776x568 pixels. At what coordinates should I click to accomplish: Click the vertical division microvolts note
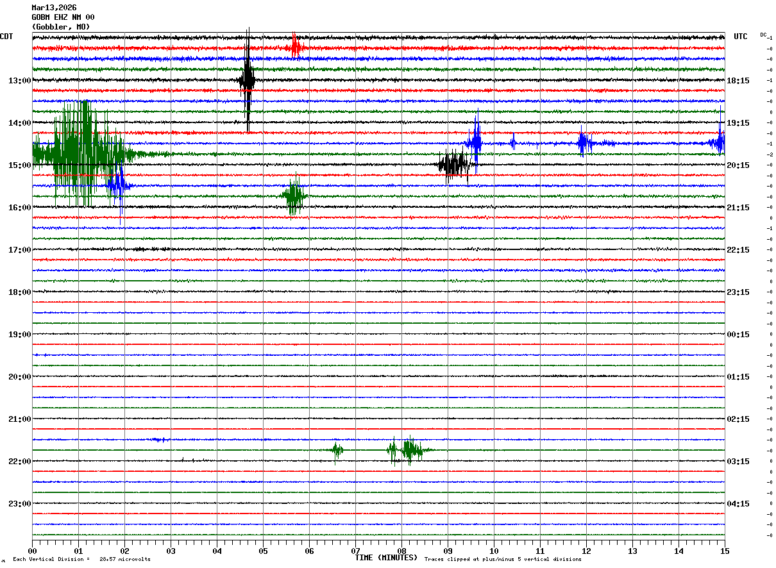[81, 560]
